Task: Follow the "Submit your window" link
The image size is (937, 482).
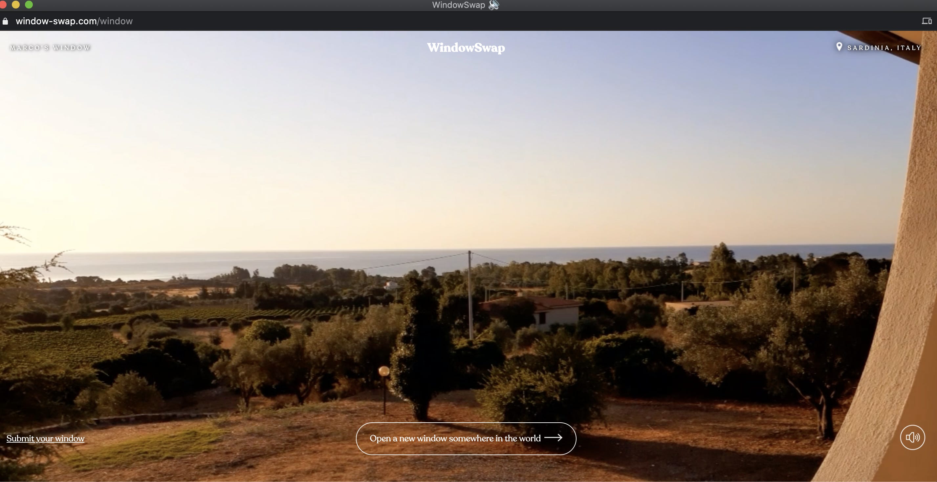Action: [x=45, y=438]
